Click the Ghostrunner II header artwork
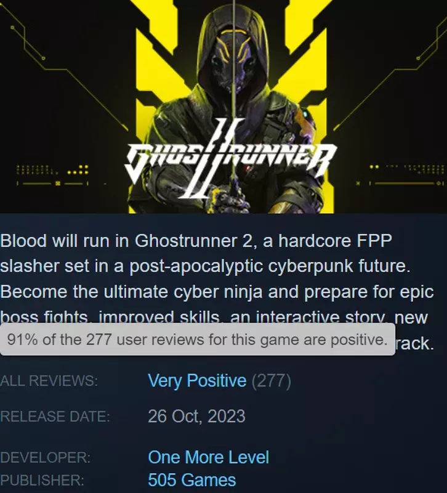Image resolution: width=447 pixels, height=493 pixels. (x=223, y=107)
